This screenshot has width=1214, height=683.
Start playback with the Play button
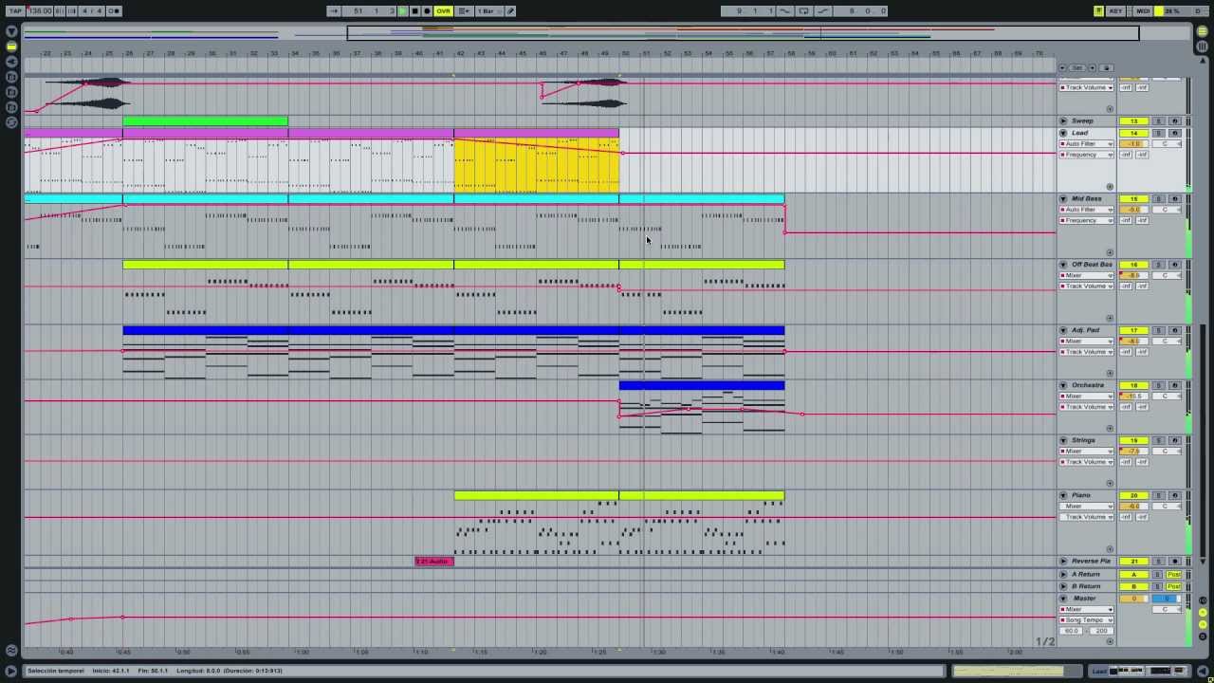coord(402,10)
